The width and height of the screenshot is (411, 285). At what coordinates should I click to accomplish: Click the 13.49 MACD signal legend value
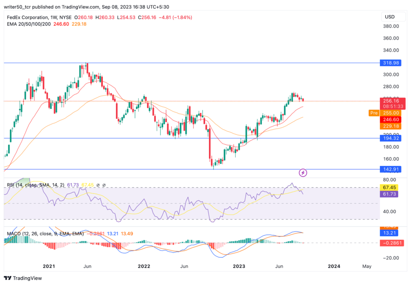pyautogui.click(x=127, y=234)
